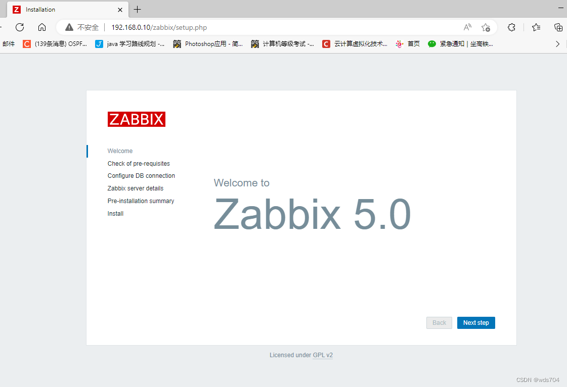The height and width of the screenshot is (387, 567).
Task: Open the 首页 bookmark
Action: [408, 44]
